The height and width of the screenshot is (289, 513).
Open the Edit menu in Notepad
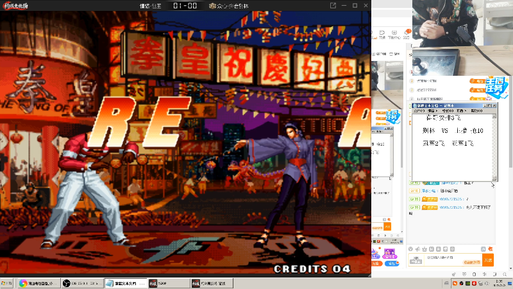(x=432, y=110)
